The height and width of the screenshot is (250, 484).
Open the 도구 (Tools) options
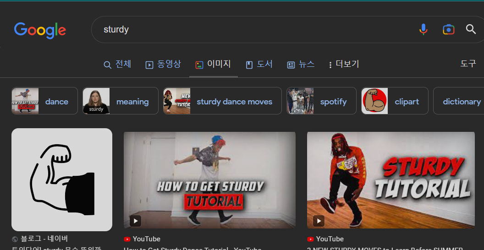point(468,64)
